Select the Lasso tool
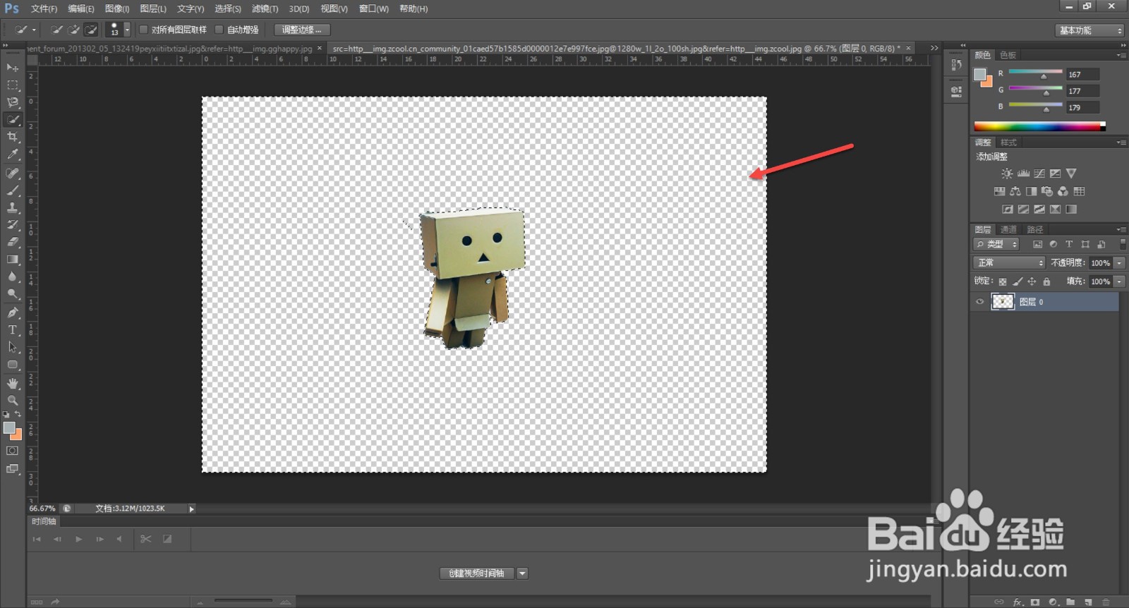Image resolution: width=1129 pixels, height=608 pixels. click(13, 102)
